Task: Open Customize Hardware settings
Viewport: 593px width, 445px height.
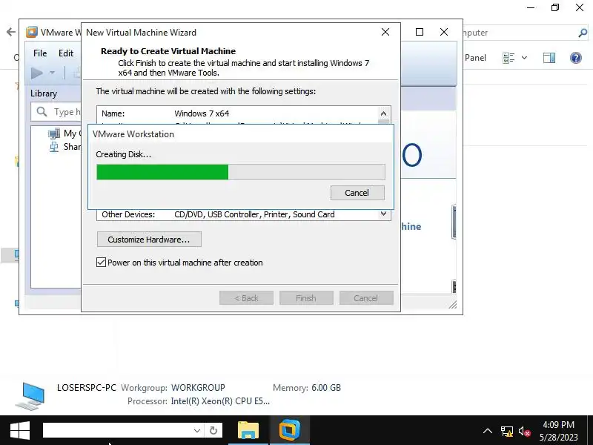Action: [149, 240]
